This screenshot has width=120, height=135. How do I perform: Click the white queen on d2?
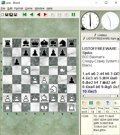coord(35,98)
